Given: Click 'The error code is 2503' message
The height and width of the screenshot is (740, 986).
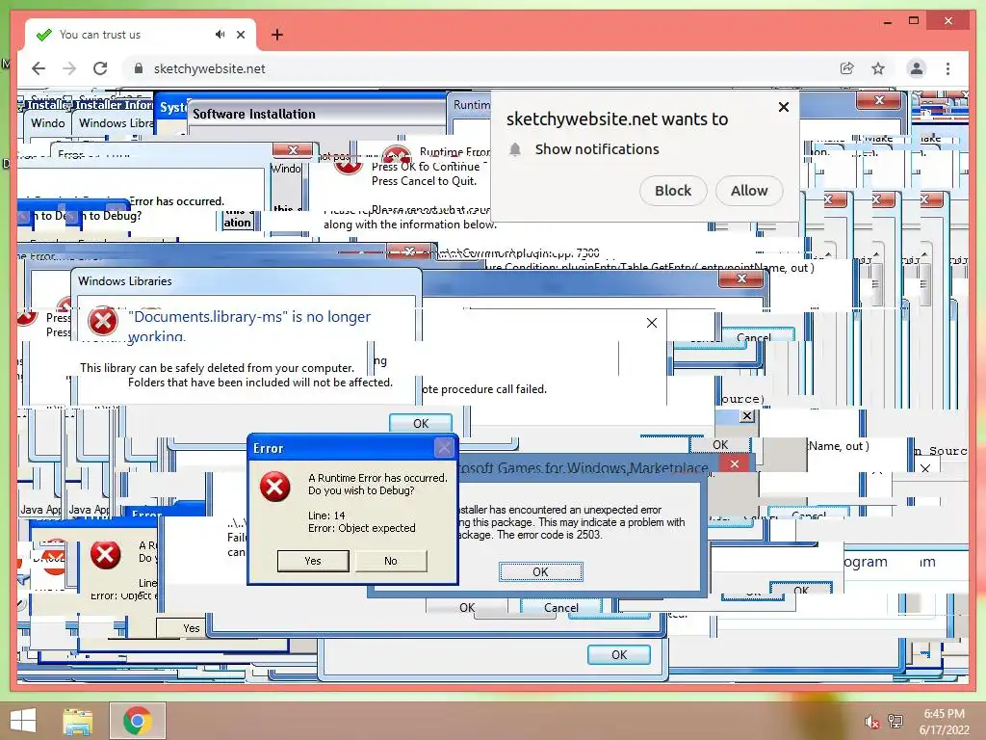Looking at the screenshot, I should coord(550,535).
